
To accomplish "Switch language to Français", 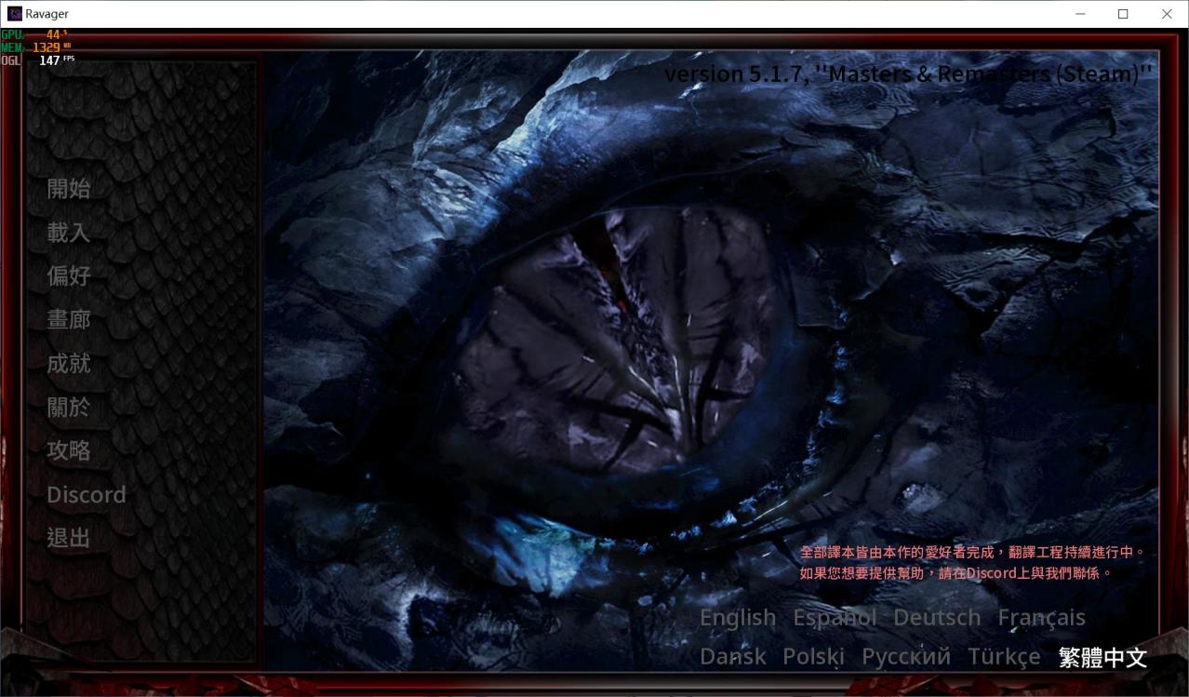I will pyautogui.click(x=1041, y=618).
